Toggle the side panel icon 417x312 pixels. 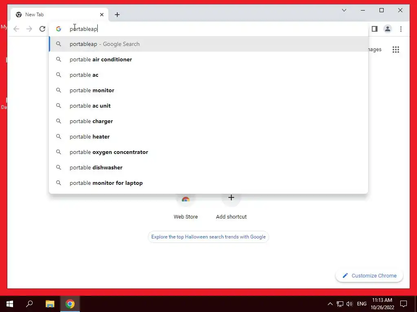(375, 29)
